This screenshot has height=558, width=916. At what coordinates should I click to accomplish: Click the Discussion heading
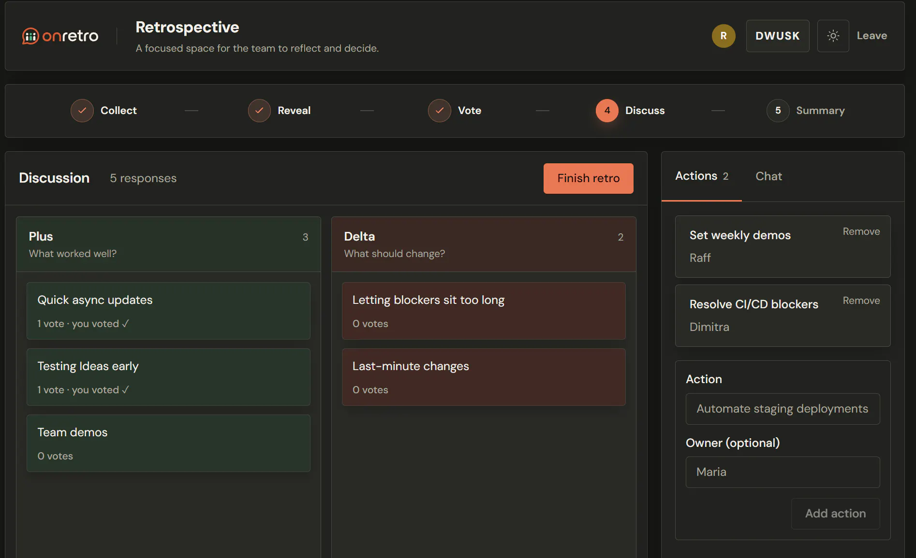coord(54,178)
